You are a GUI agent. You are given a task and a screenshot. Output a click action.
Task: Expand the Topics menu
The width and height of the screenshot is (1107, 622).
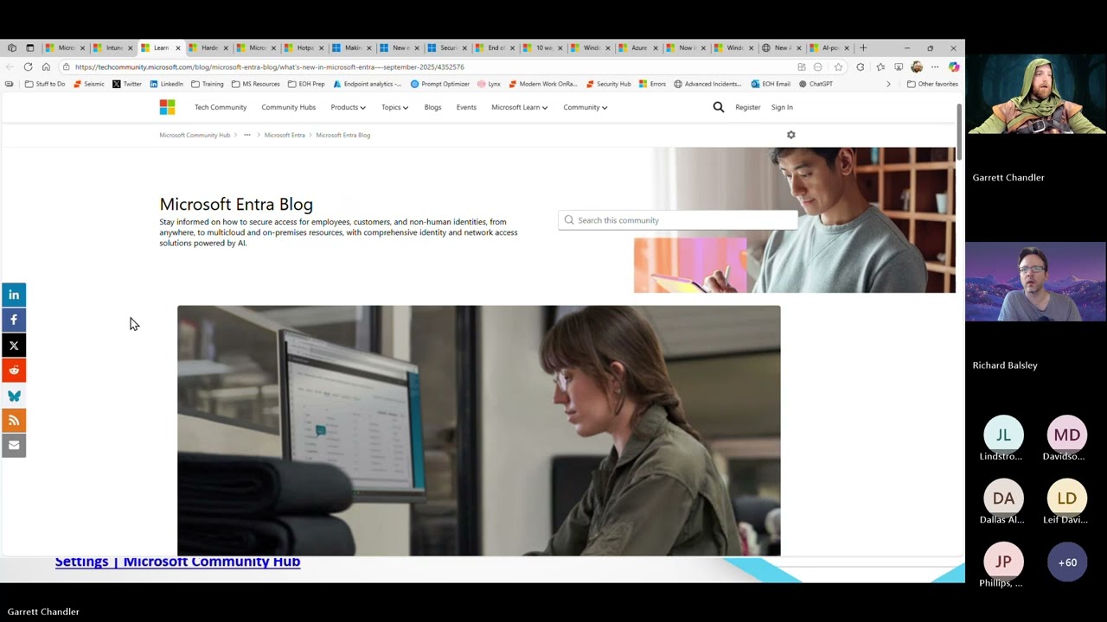[x=394, y=107]
